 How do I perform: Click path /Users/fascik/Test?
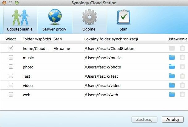pos(101,76)
